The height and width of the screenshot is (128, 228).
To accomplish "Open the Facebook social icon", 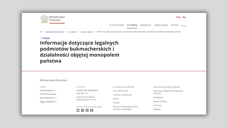I will coord(92,110).
